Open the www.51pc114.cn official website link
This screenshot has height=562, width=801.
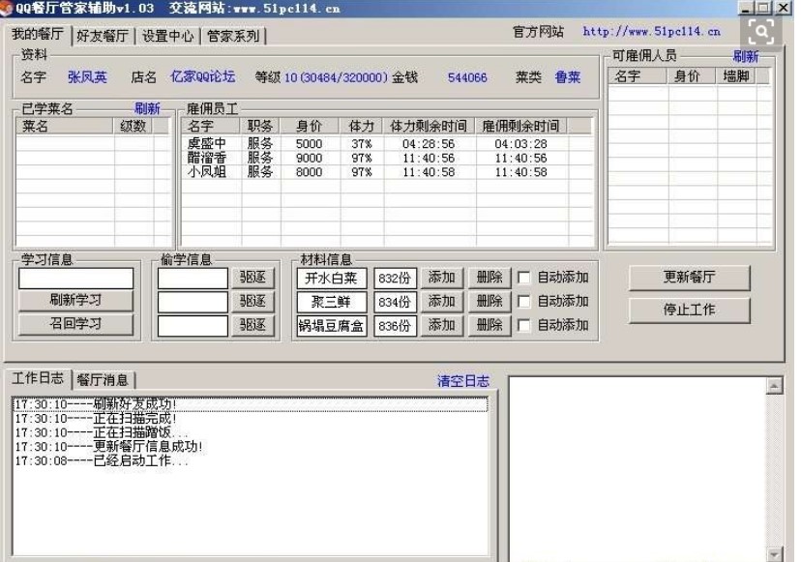click(651, 32)
